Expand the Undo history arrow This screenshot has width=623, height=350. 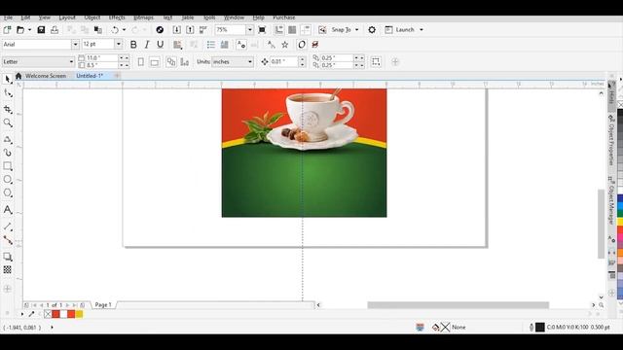[x=124, y=30]
